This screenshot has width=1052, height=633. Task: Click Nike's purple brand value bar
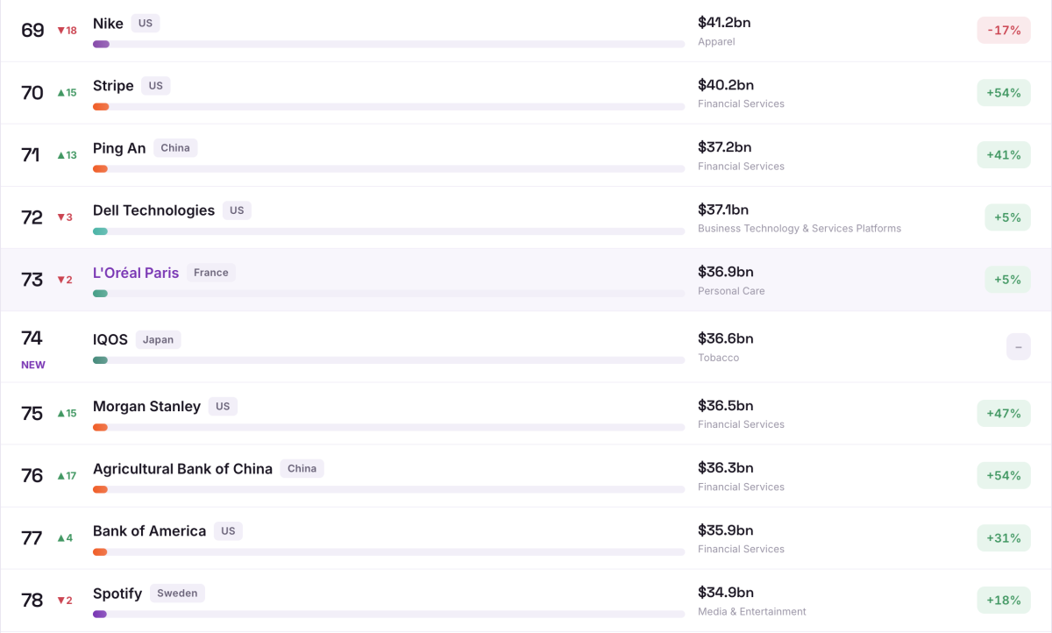pyautogui.click(x=101, y=44)
